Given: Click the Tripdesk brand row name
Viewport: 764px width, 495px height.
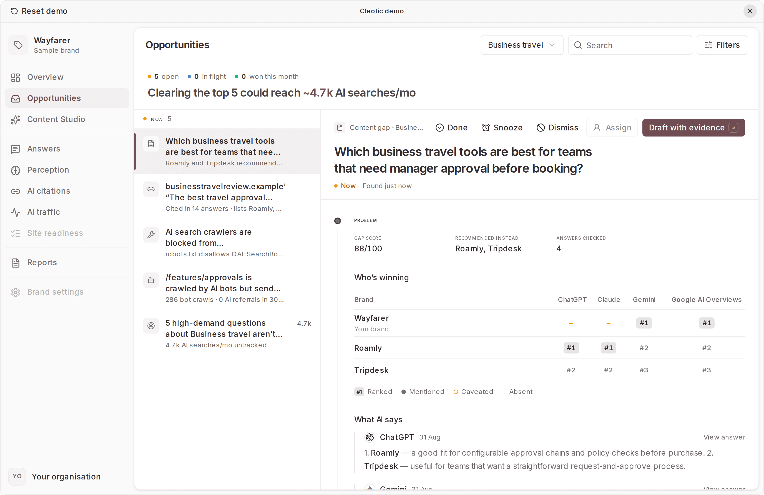Looking at the screenshot, I should [371, 370].
